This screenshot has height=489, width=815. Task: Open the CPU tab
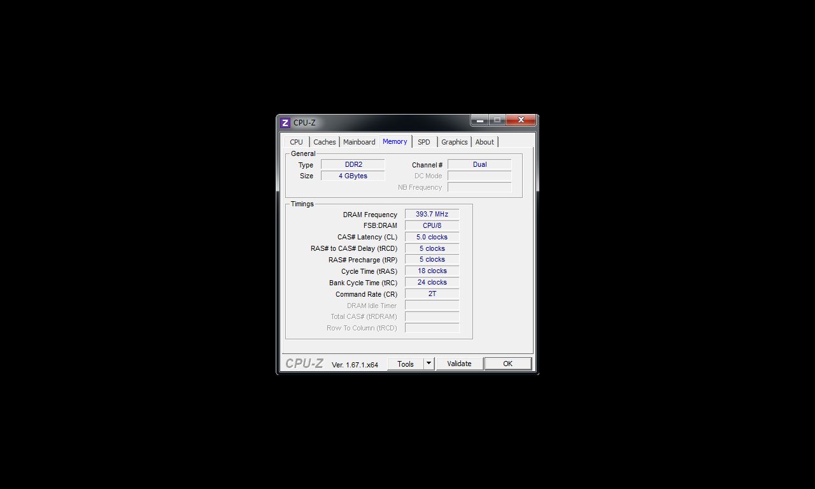coord(296,142)
